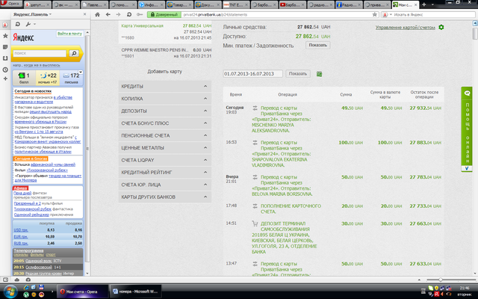Expand the ДЕПОЗИТЫ section

[164, 111]
